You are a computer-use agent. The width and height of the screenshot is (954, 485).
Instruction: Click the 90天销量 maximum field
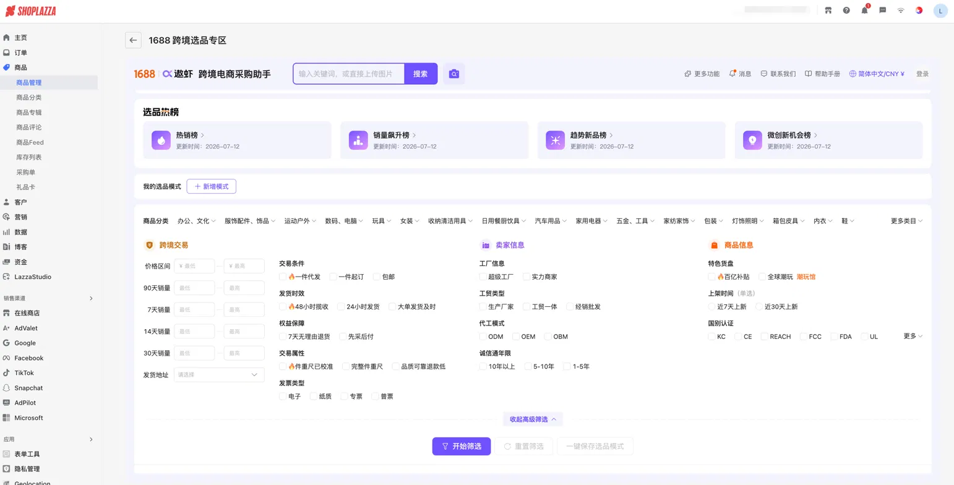(244, 288)
